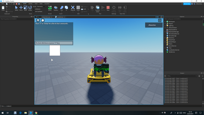Open Windows Start menu
Screen dimensions: 204x115
pos(2,113)
